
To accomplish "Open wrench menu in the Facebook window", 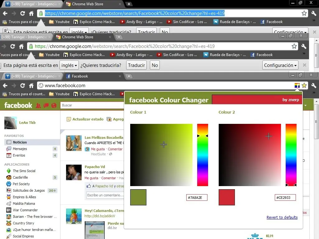I will 314,86.
